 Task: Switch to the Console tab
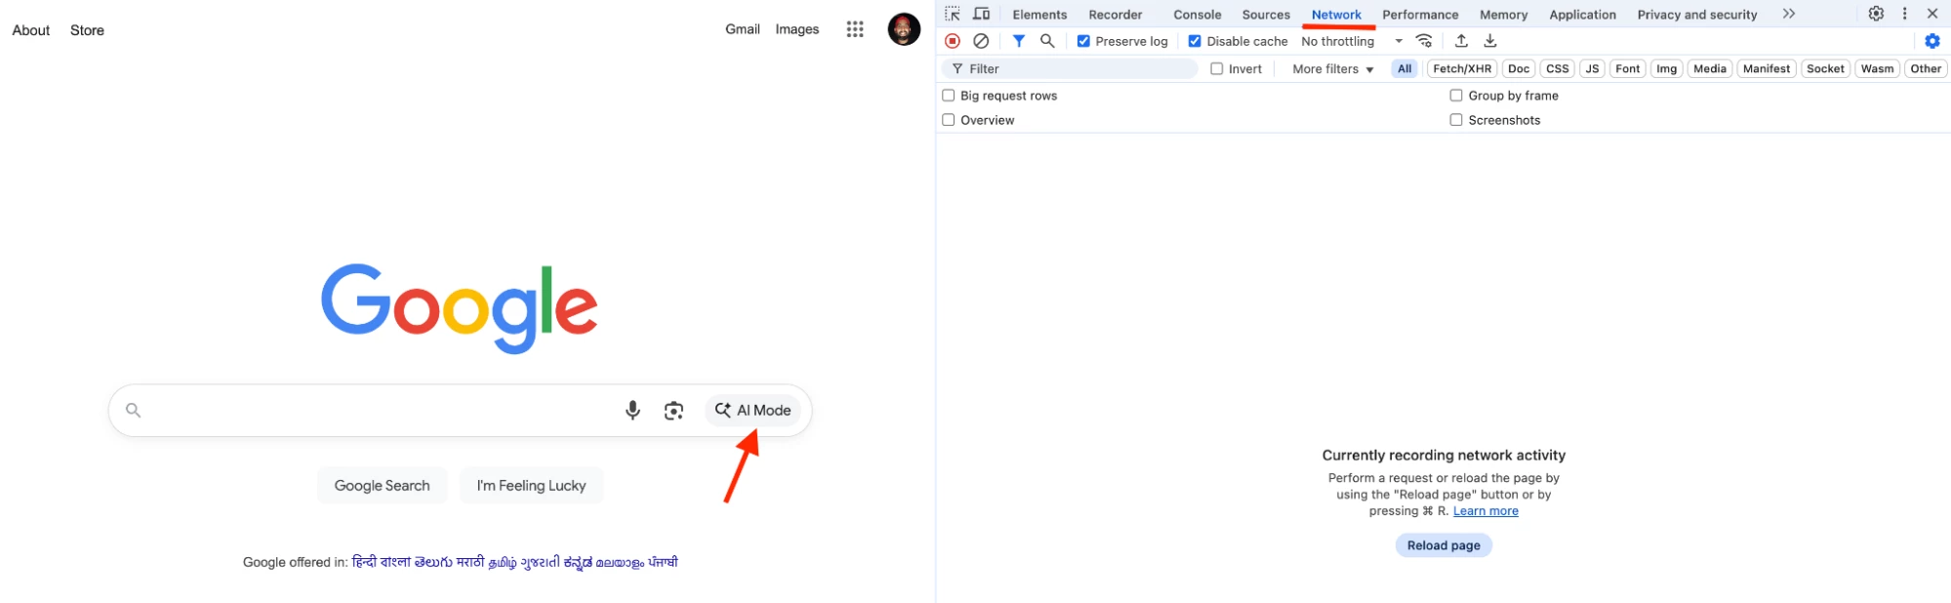click(x=1198, y=15)
